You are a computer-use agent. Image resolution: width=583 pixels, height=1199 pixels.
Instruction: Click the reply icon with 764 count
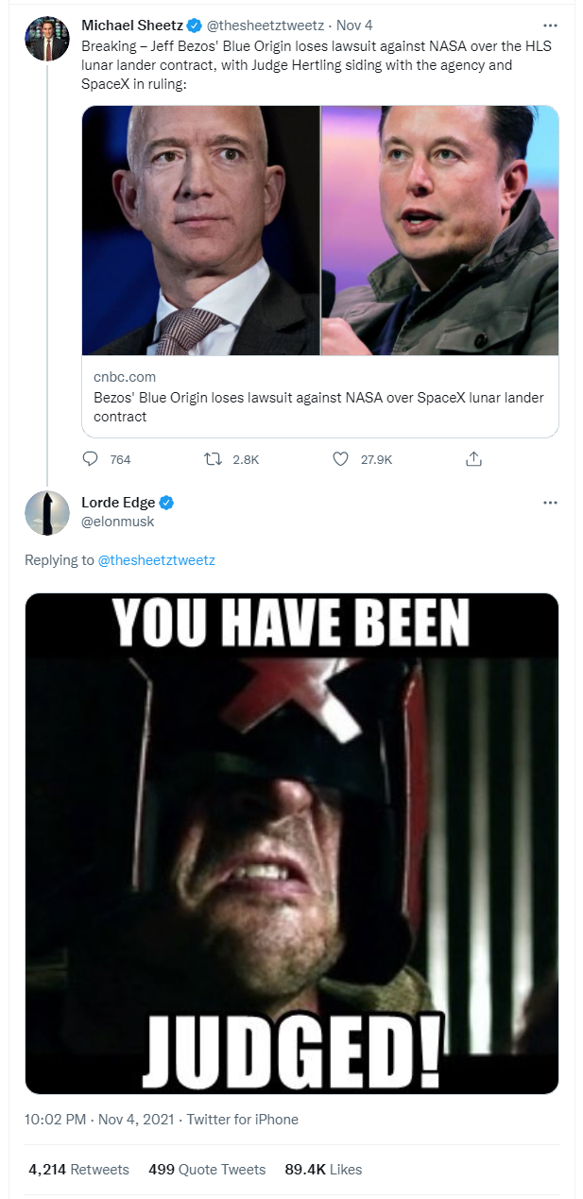coord(92,459)
